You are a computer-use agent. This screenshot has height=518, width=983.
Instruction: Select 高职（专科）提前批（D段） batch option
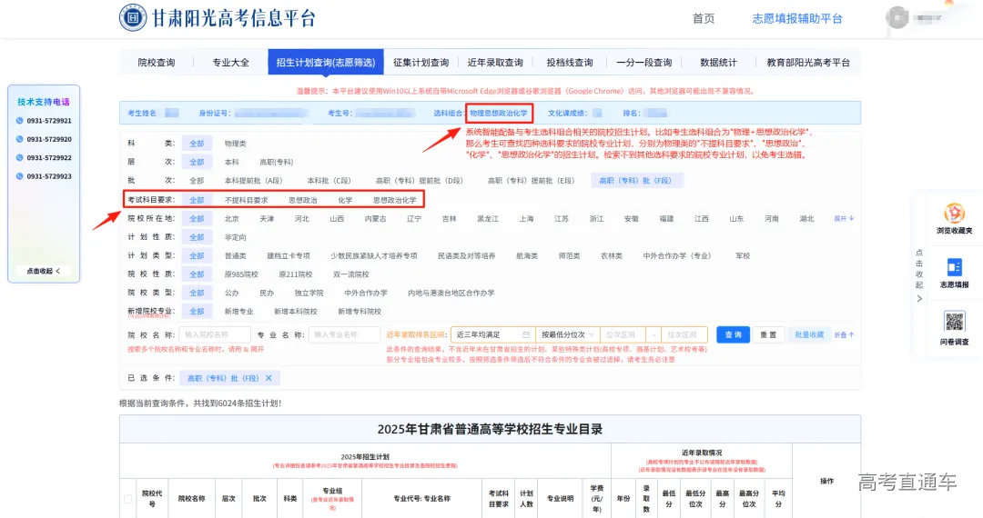[419, 180]
